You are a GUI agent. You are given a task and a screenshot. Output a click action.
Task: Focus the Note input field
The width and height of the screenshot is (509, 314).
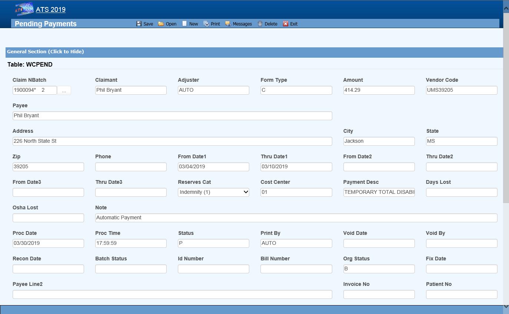click(x=296, y=218)
